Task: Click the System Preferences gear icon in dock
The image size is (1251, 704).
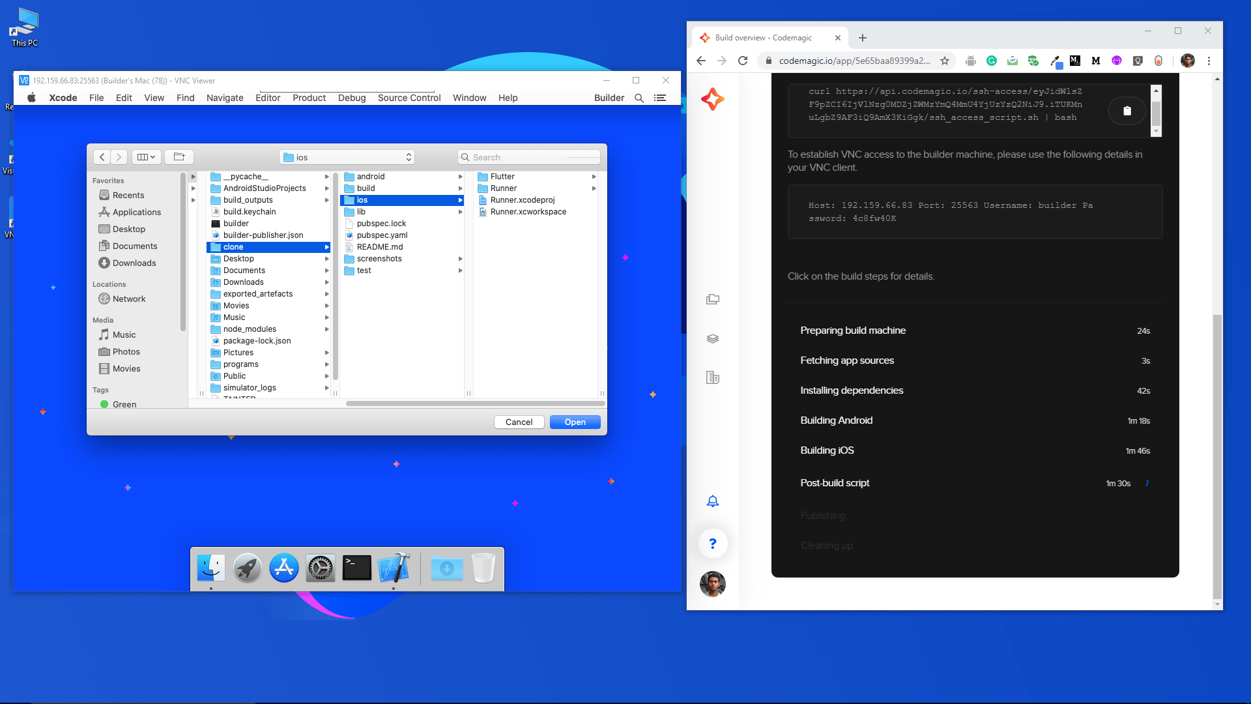Action: (x=320, y=568)
